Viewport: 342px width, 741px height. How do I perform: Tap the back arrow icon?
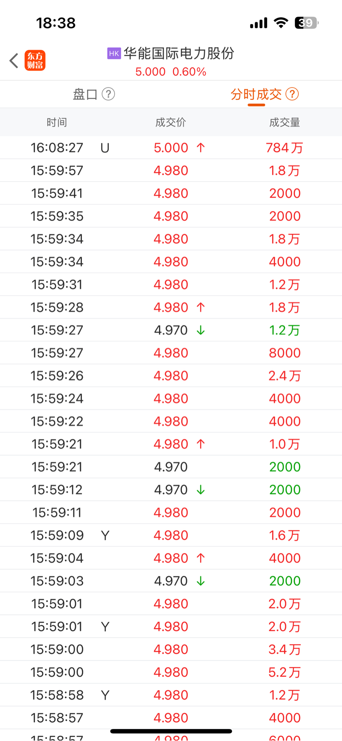coord(14,61)
